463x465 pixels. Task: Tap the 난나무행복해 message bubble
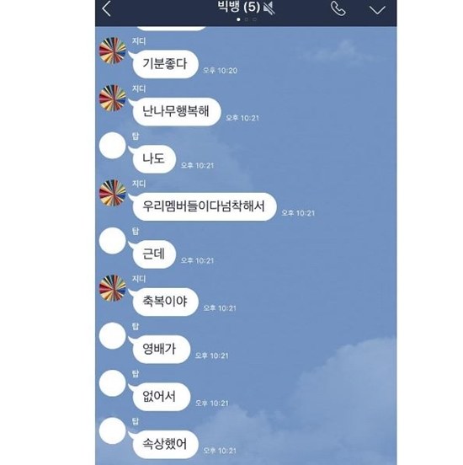[x=177, y=111]
